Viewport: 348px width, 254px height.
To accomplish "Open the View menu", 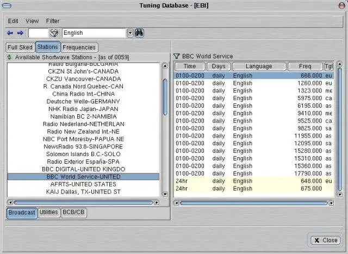I will coord(32,21).
